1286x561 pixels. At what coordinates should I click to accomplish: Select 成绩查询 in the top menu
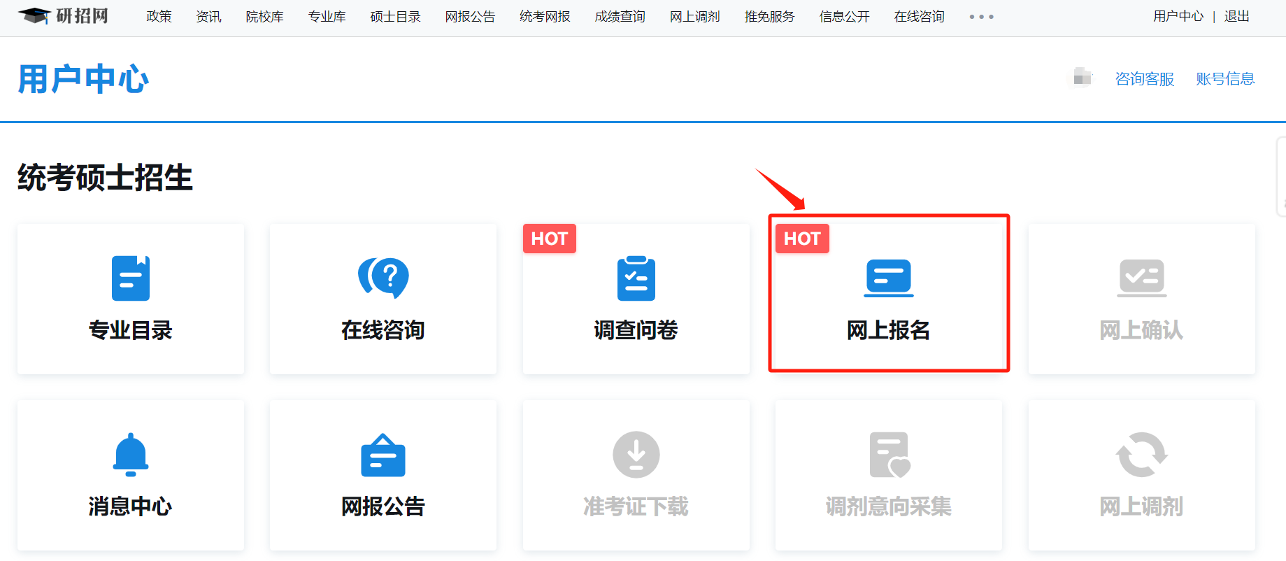coord(620,17)
